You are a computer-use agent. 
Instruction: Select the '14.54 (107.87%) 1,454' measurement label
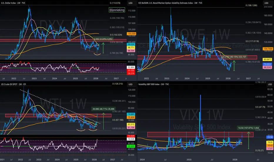coord(248,128)
